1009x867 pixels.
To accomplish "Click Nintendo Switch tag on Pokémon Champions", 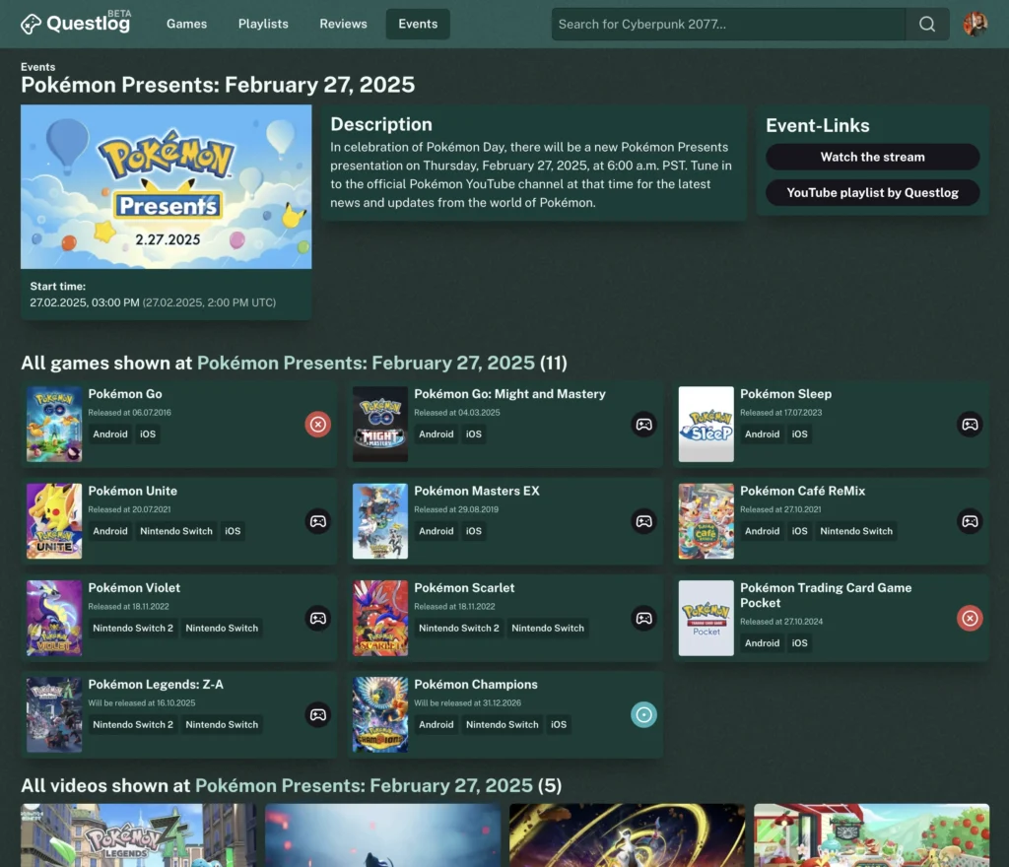I will click(x=502, y=725).
